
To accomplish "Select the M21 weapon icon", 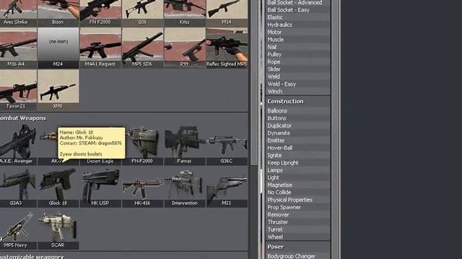I will pos(227,187).
